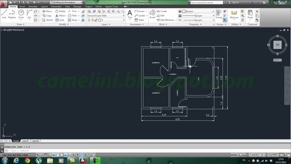Open the Insert block tool
Viewport: 291px width, 164px height.
click(152, 14)
